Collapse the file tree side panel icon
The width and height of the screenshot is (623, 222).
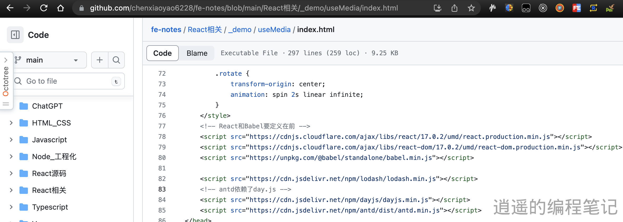pos(15,35)
